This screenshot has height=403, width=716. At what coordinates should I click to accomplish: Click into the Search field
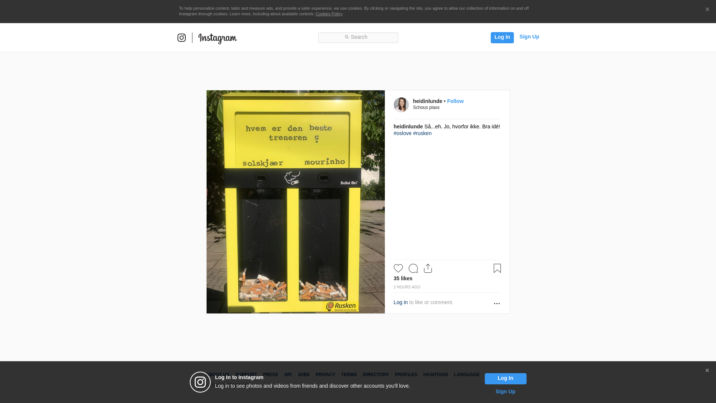pos(358,37)
